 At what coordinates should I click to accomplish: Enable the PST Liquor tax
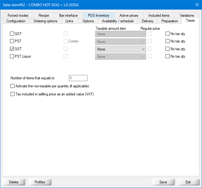(12, 56)
